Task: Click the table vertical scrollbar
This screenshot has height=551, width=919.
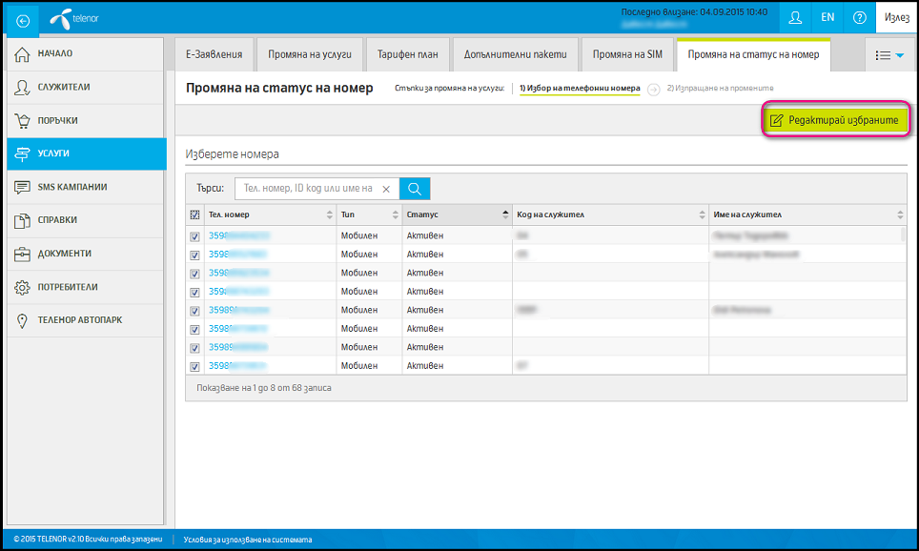Action: pos(903,235)
